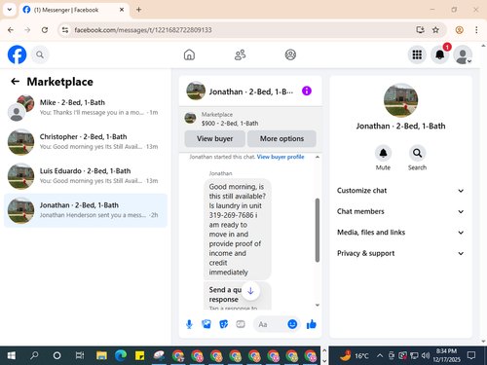
Task: Choose a GIF from the composer
Action: [x=241, y=324]
